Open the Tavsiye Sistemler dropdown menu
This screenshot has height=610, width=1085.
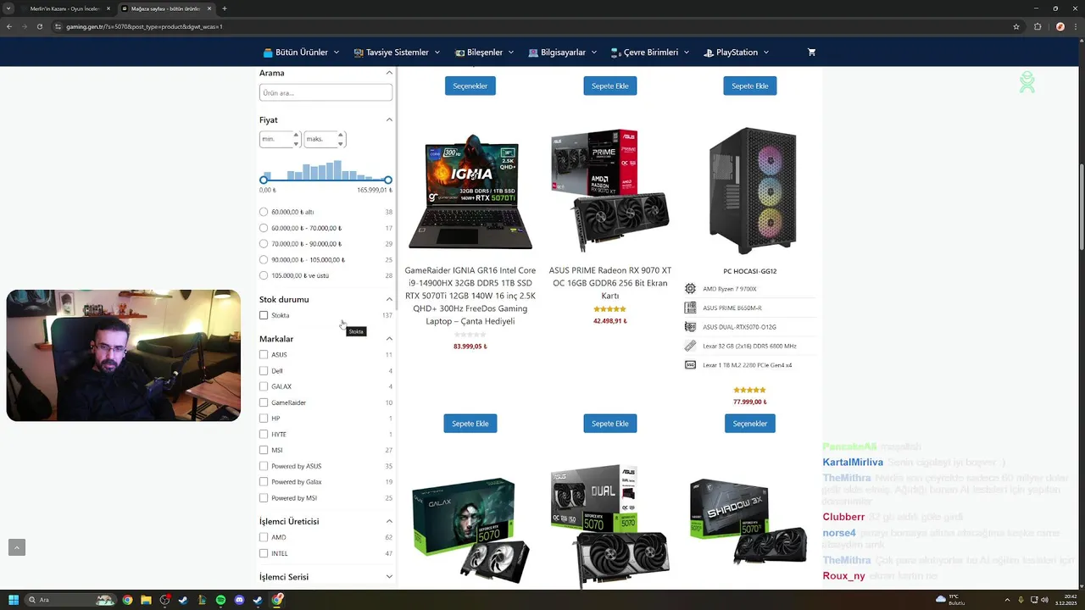pos(397,53)
